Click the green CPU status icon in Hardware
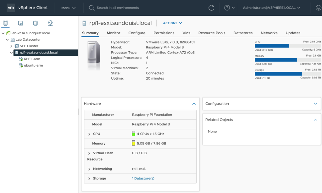This screenshot has height=193, width=322. 133,133
